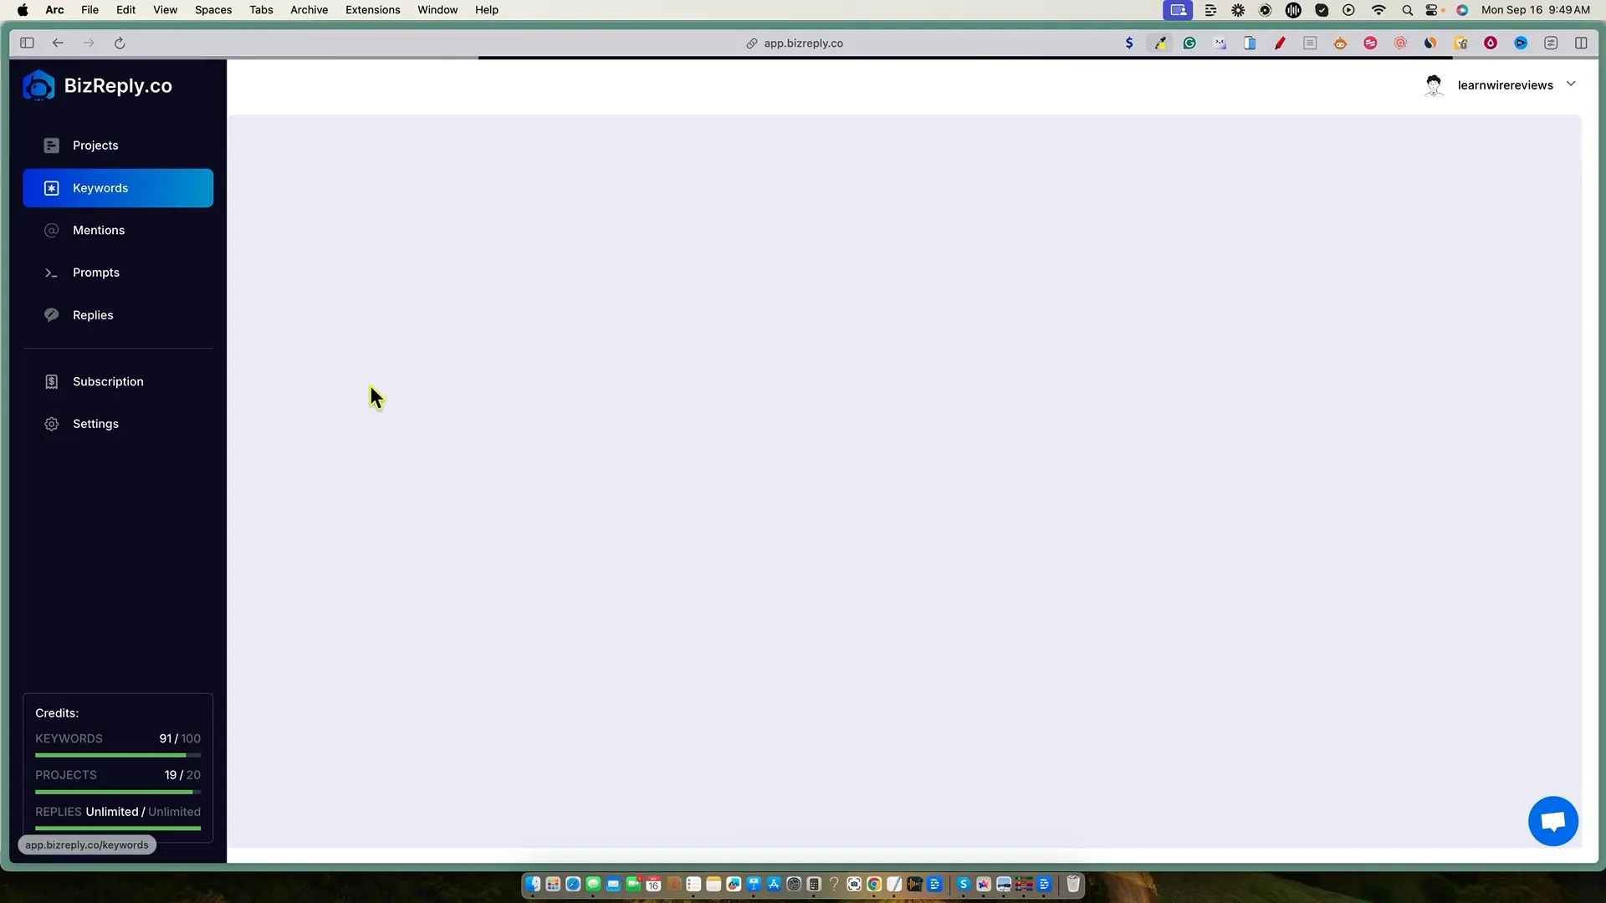Open the blue chat support bubble
Image resolution: width=1606 pixels, height=903 pixels.
(1552, 821)
